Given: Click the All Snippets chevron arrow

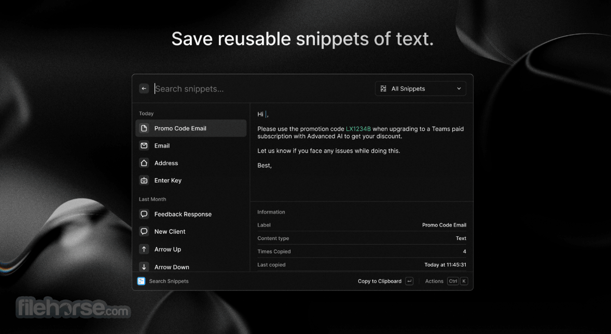Looking at the screenshot, I should (x=459, y=89).
